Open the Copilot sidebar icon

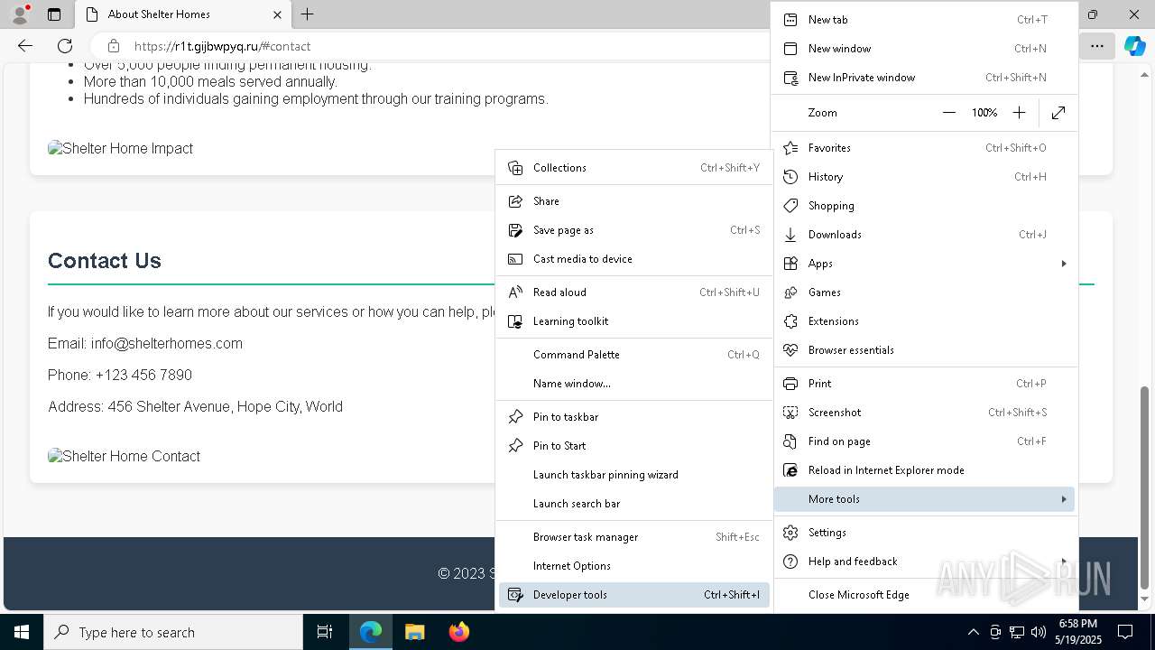[x=1134, y=46]
